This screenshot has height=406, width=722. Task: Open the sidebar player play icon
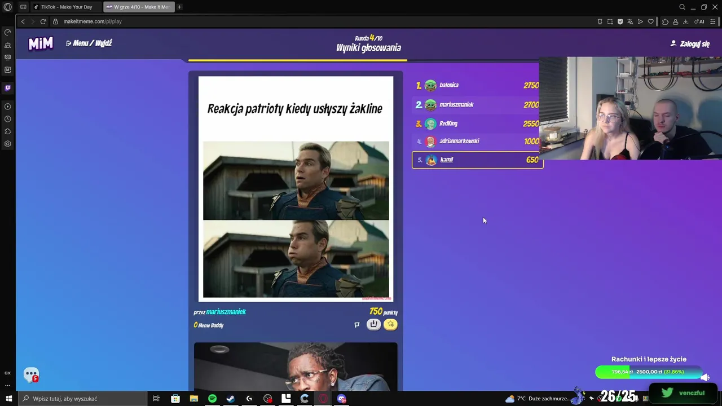(8, 107)
